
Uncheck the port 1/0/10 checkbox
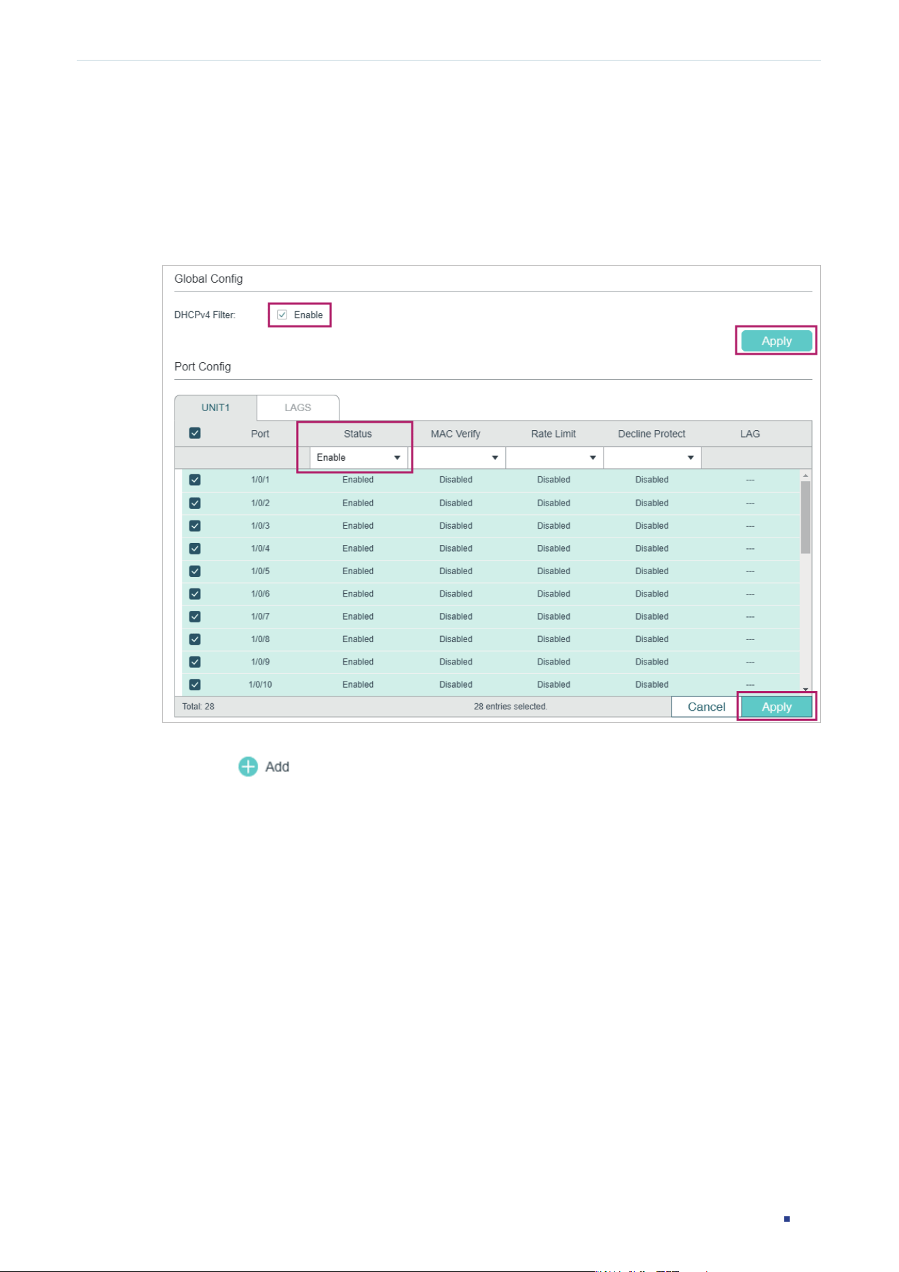(x=195, y=684)
